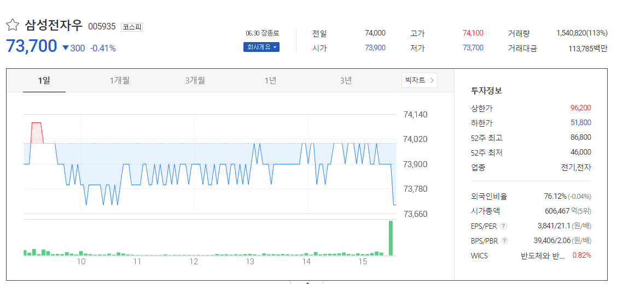The image size is (617, 284).
Task: Click the 거래대금 value 113,785백만
Action: (588, 49)
